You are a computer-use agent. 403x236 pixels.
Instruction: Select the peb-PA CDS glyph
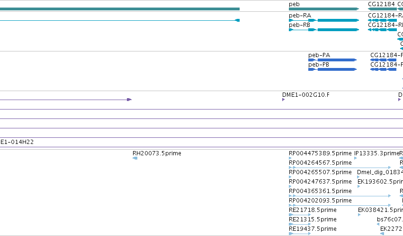click(x=332, y=60)
